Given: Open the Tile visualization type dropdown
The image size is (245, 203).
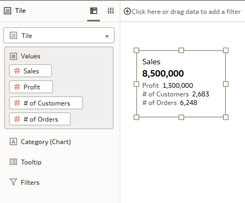Looking at the screenshot, I should (x=59, y=35).
